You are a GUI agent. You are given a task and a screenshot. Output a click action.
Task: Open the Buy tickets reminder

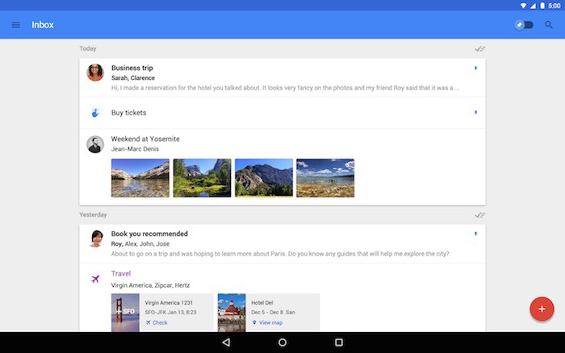point(282,113)
